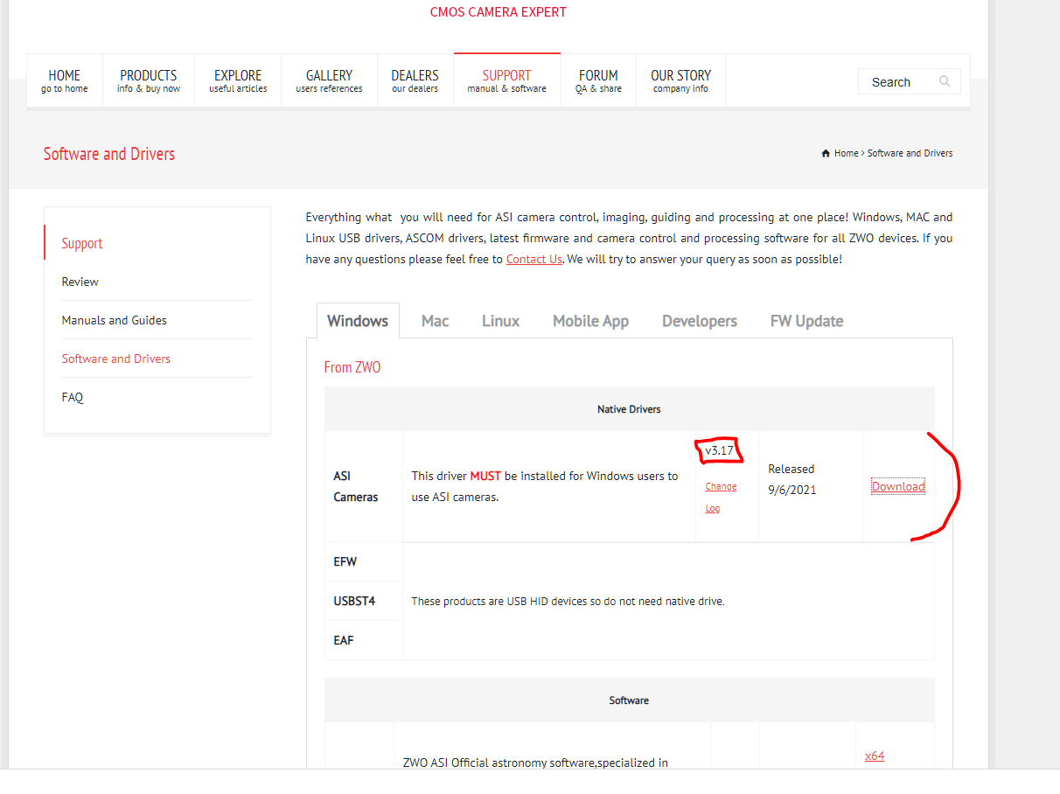Switch to the Mobile App tab

[590, 321]
